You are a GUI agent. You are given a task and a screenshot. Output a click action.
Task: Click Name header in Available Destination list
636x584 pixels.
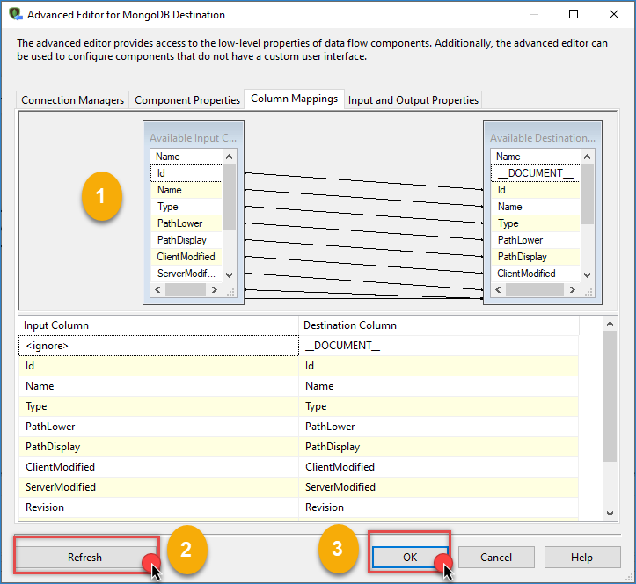pos(536,157)
